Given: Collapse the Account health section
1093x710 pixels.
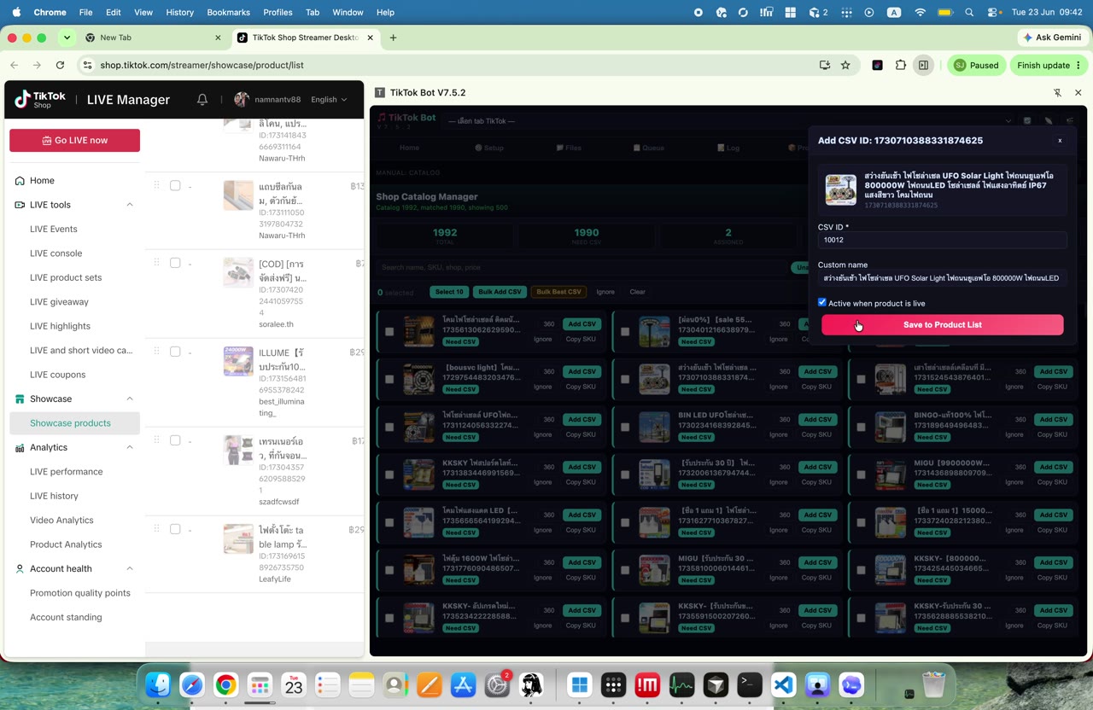Looking at the screenshot, I should click(x=130, y=568).
